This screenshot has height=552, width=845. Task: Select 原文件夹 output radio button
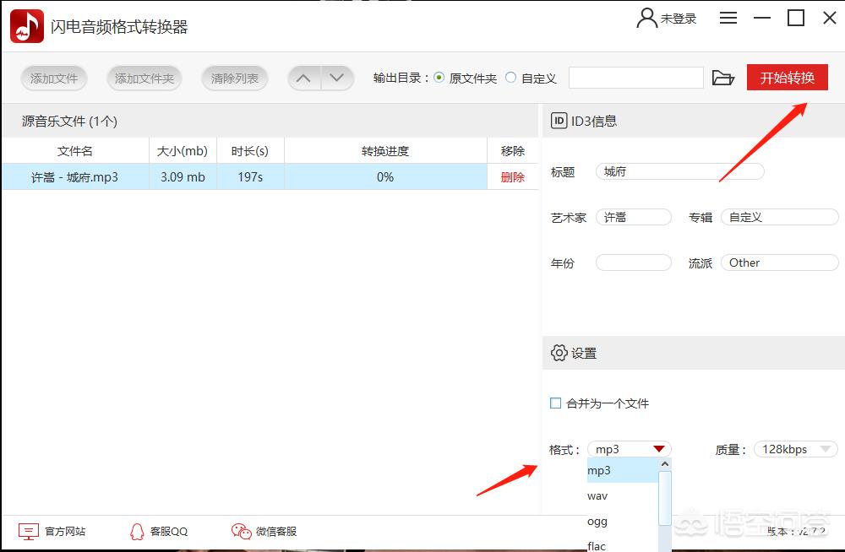pos(439,78)
